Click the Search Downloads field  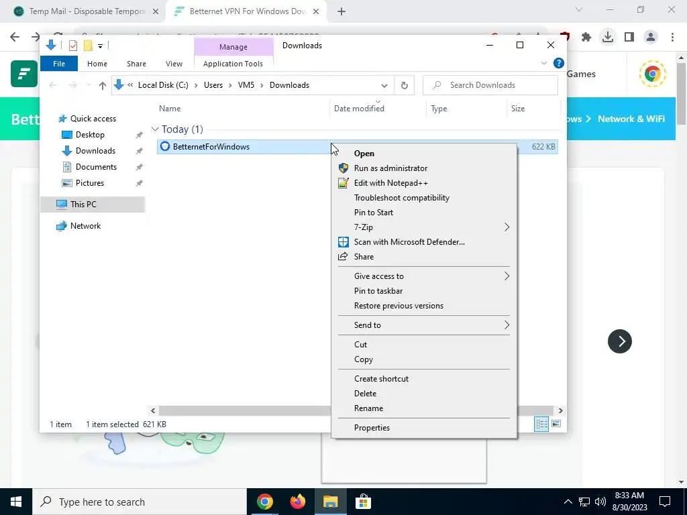(490, 85)
